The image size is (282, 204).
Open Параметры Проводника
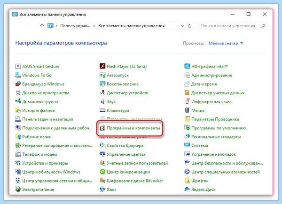(211, 119)
